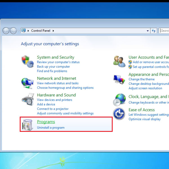Click Uninstall a program link

click(51, 128)
